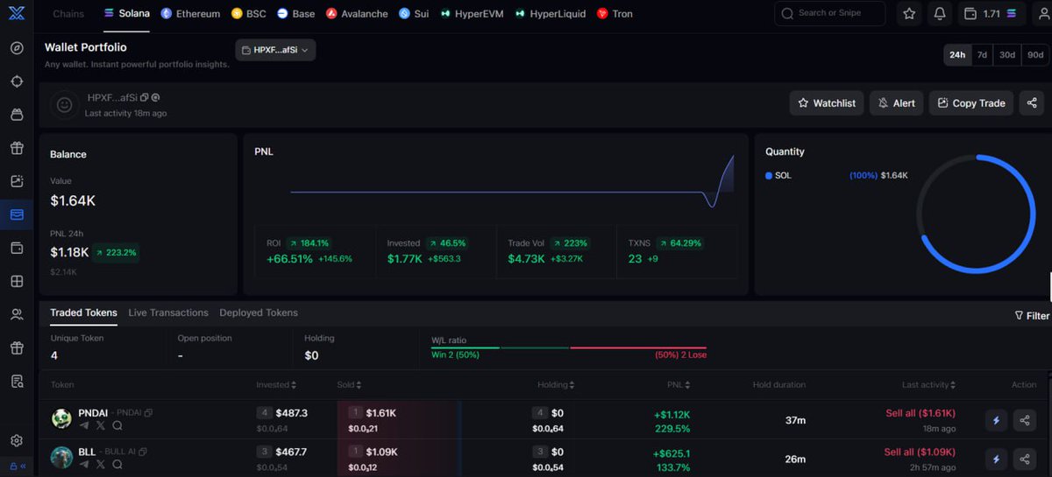Switch to the HyperEVM chain tab
The width and height of the screenshot is (1052, 477).
[x=472, y=14]
